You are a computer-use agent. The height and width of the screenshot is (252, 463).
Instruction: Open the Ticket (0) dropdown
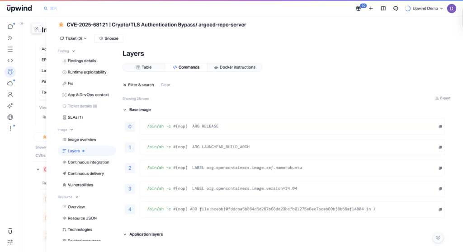click(73, 38)
